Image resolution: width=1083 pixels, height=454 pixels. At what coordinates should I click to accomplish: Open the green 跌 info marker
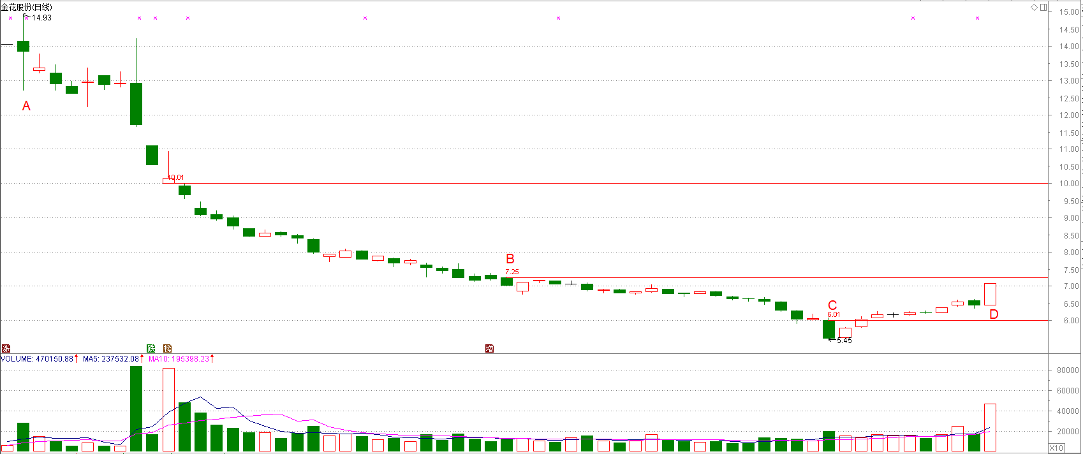point(151,348)
